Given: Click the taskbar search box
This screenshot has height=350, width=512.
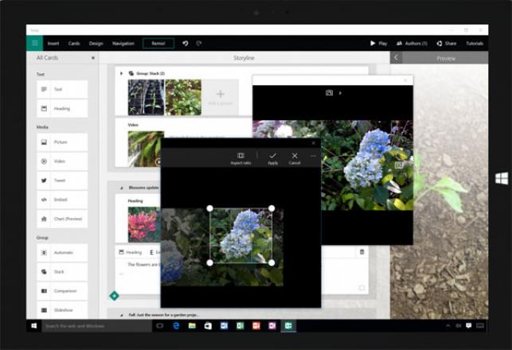Looking at the screenshot, I should point(96,326).
